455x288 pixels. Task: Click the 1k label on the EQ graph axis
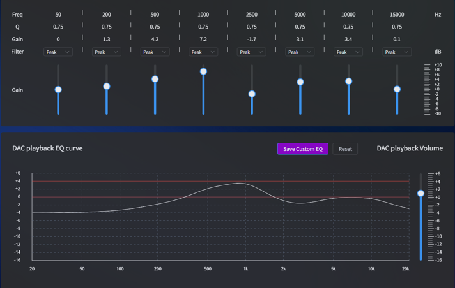(x=245, y=269)
